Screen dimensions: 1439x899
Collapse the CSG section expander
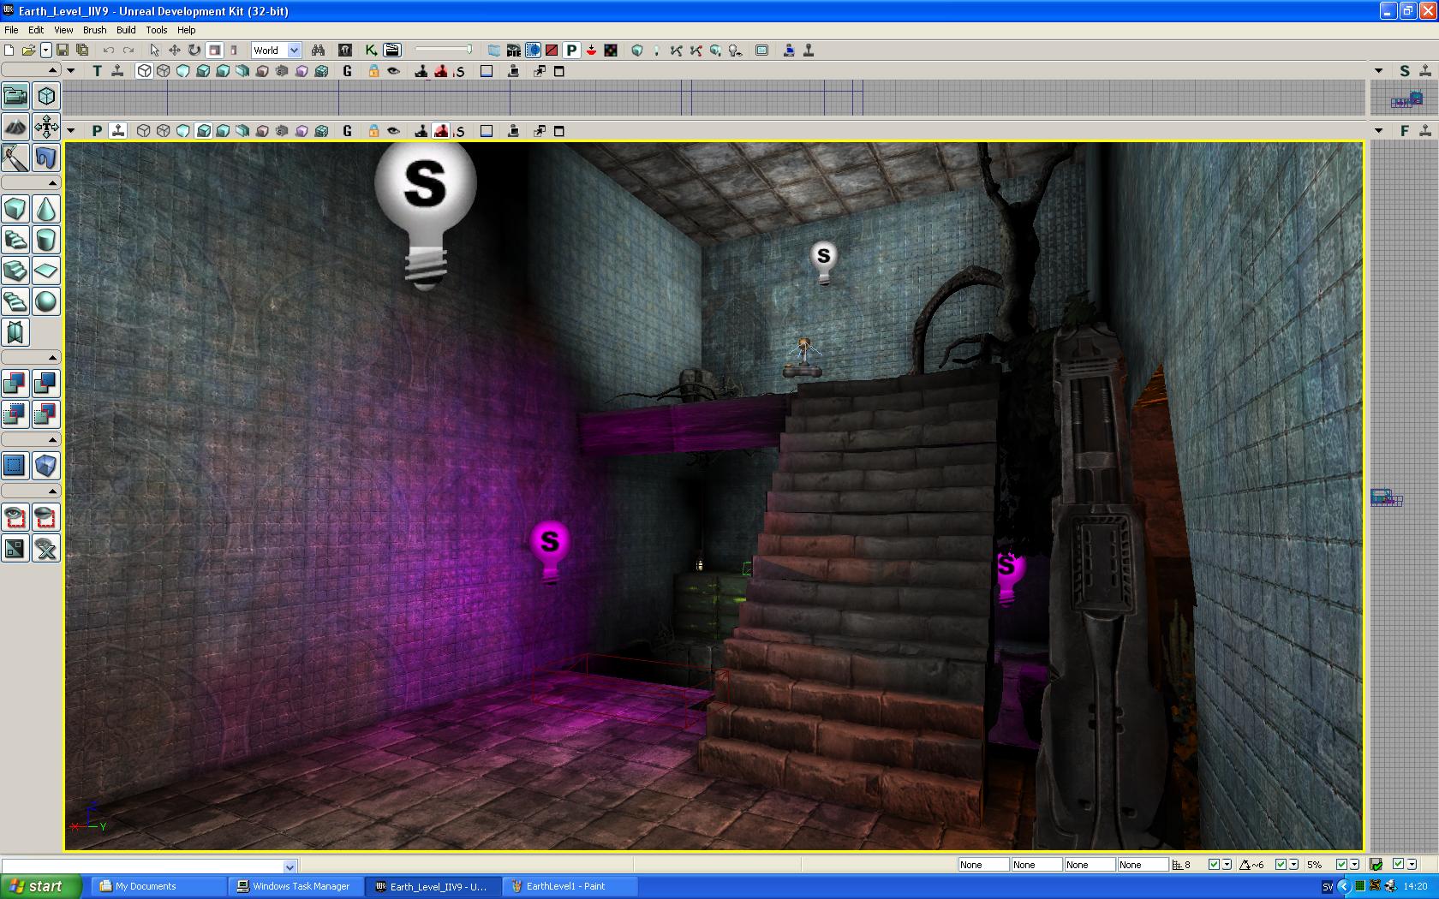[31, 358]
